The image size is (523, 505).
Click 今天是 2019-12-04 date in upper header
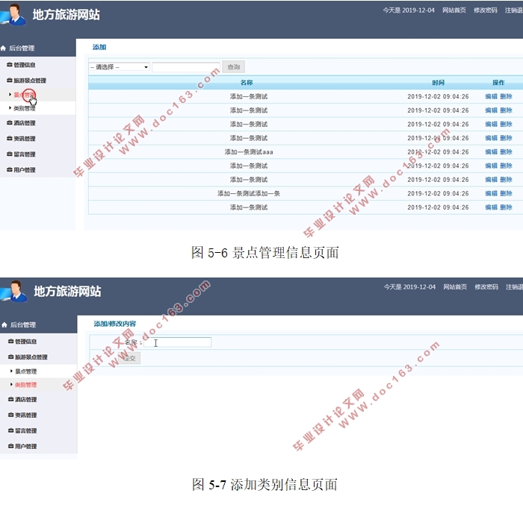(x=409, y=10)
